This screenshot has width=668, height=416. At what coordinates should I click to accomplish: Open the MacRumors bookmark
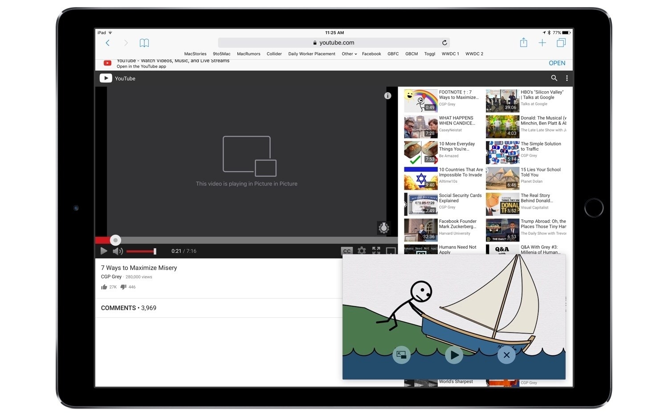(x=248, y=54)
